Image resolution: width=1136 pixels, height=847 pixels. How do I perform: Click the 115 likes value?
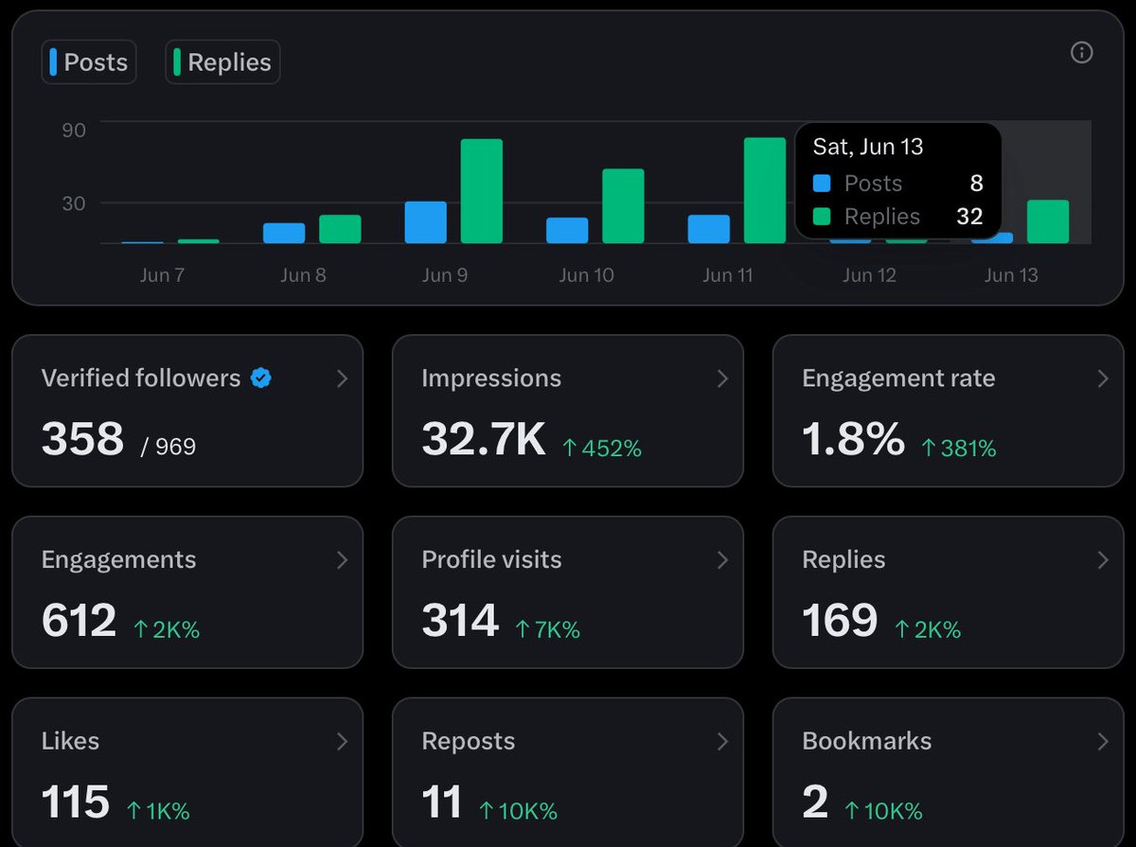point(76,803)
